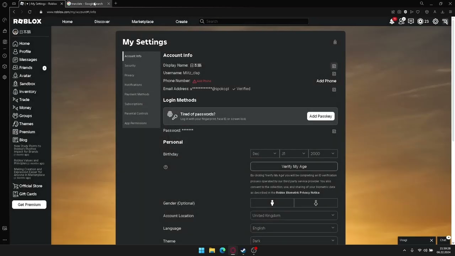This screenshot has width=455, height=256.
Task: Open Steam from the taskbar
Action: point(243,250)
